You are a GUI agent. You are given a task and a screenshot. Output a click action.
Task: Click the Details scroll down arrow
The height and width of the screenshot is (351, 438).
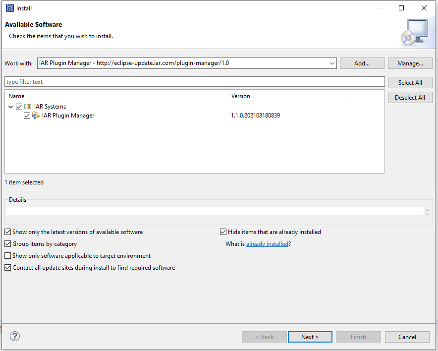tap(427, 213)
